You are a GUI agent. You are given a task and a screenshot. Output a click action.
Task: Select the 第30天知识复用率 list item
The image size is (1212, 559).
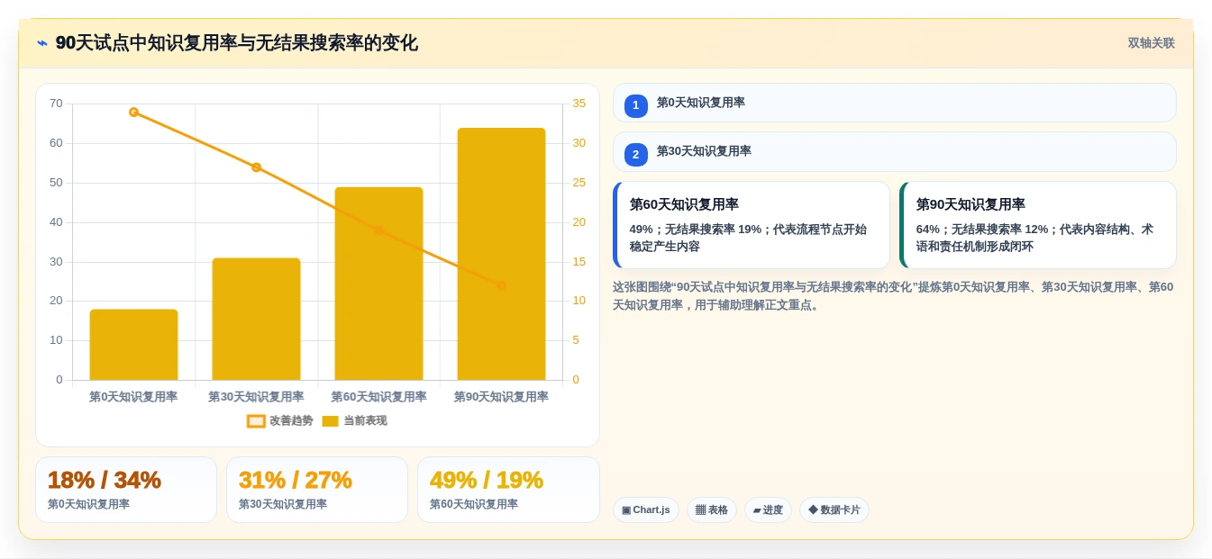click(x=895, y=151)
